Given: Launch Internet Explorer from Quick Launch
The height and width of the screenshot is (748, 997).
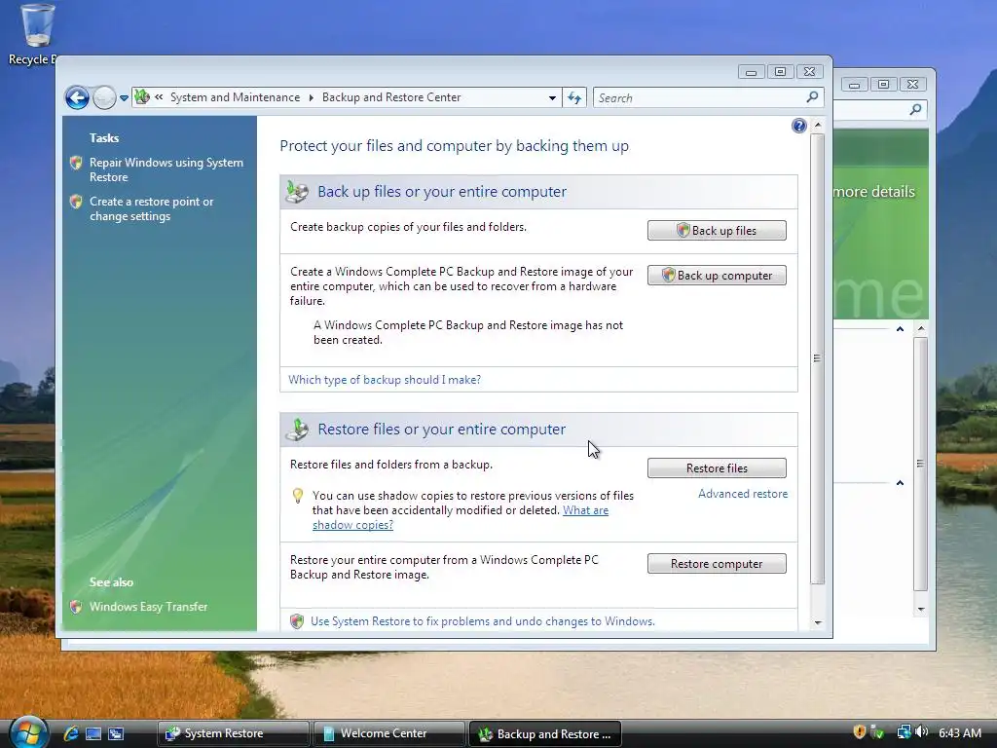Looking at the screenshot, I should click(70, 733).
